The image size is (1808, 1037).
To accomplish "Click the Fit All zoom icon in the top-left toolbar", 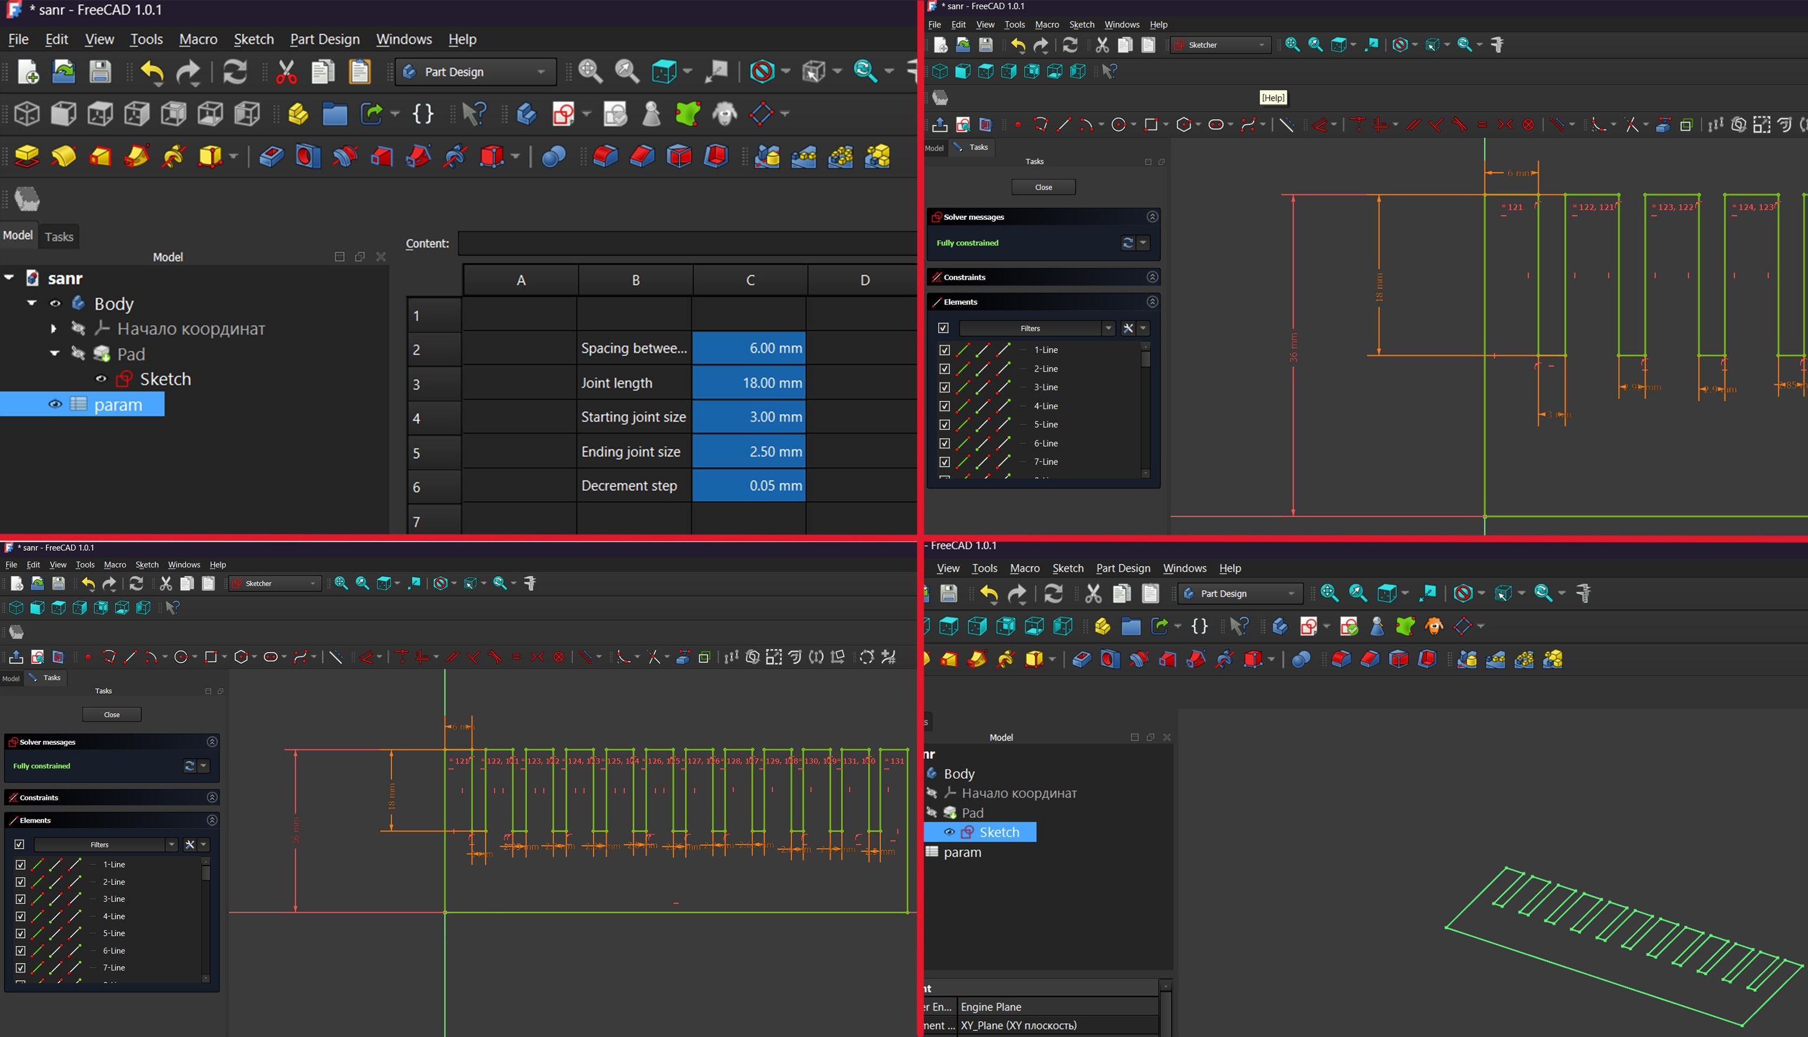I will click(x=591, y=71).
